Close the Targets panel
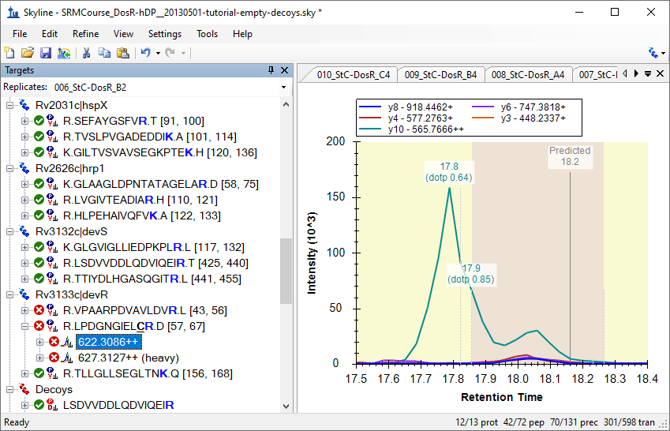This screenshot has width=670, height=431. [284, 70]
